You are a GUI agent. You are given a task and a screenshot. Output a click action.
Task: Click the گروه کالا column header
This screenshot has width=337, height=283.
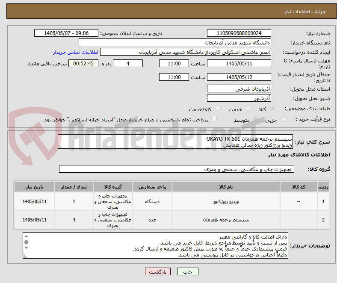pyautogui.click(x=113, y=187)
